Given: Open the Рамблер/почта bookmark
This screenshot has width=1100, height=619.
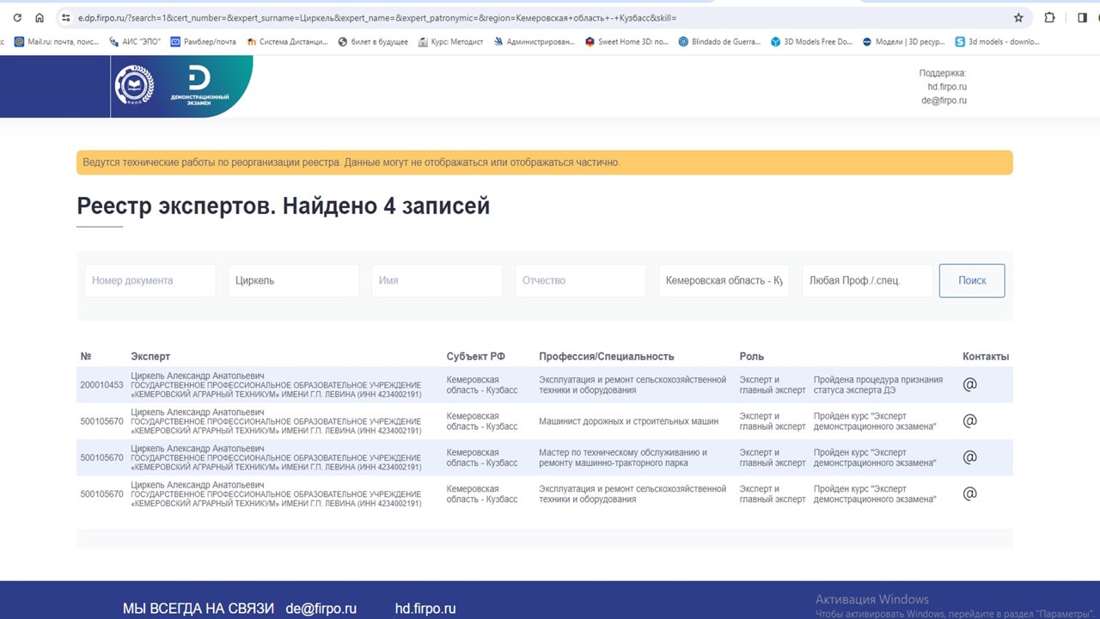Looking at the screenshot, I should [203, 41].
